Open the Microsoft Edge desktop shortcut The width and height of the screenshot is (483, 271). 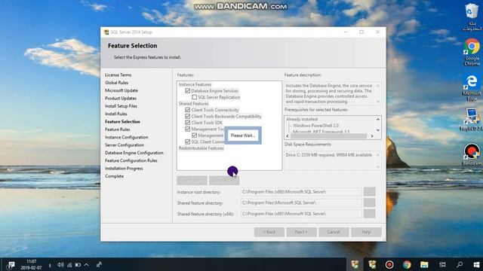click(472, 87)
